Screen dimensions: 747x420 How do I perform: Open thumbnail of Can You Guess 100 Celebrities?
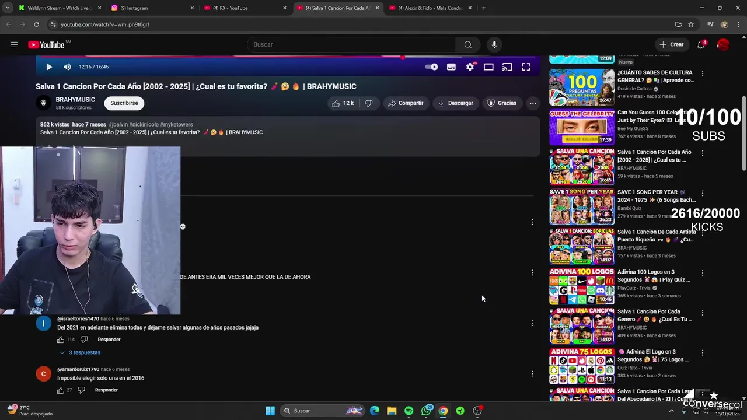[581, 127]
